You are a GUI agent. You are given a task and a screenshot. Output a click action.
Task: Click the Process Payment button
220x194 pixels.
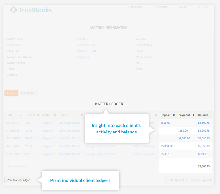[200, 180]
